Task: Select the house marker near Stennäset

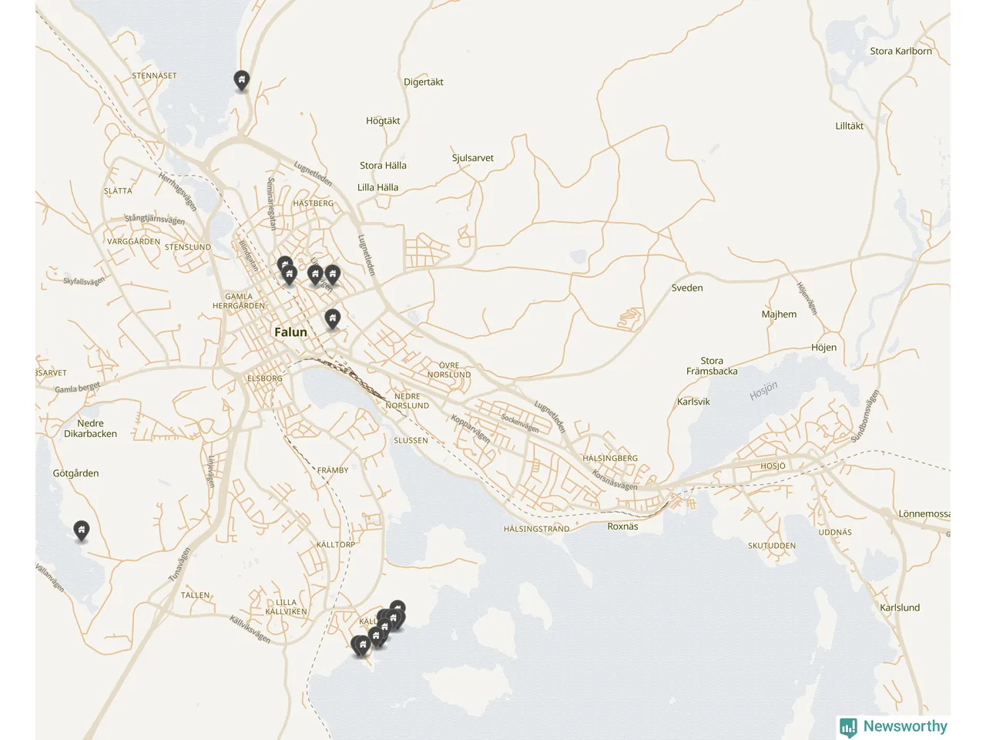Action: (x=242, y=80)
